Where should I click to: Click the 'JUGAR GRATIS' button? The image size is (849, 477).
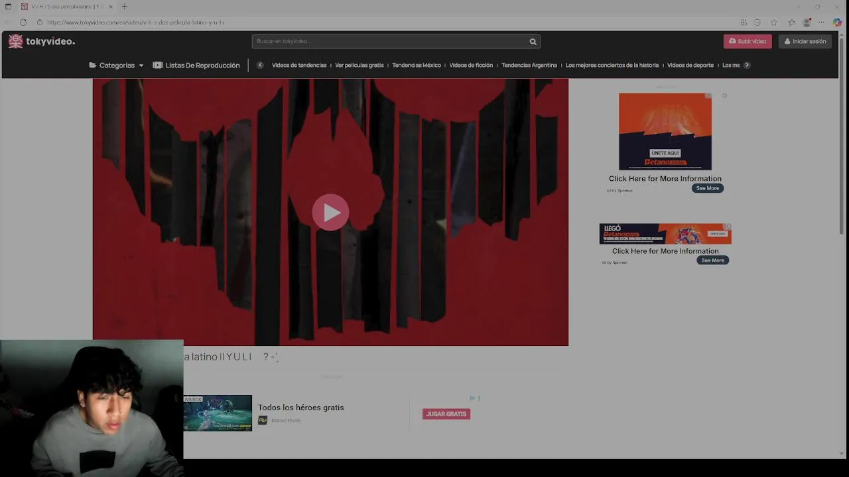(x=446, y=414)
